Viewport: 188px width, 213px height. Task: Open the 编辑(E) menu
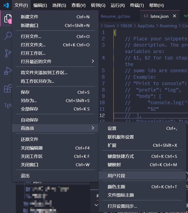40,5
